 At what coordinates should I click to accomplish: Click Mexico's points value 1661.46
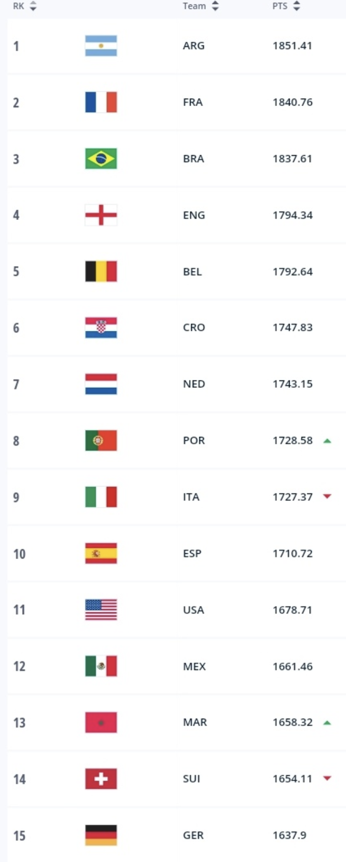point(293,666)
